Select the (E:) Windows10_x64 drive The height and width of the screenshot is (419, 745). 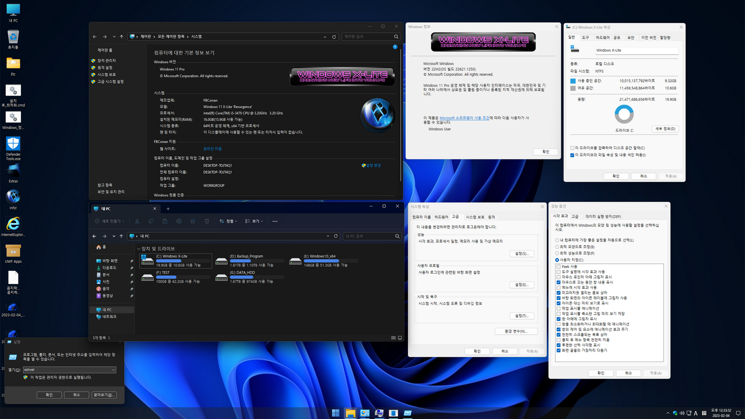tap(324, 260)
